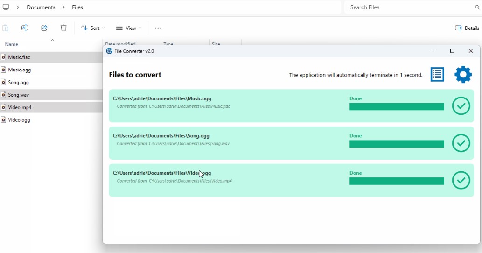Click the Files\Video.ogg output path text
Screen dimensions: 482x253
[162, 173]
